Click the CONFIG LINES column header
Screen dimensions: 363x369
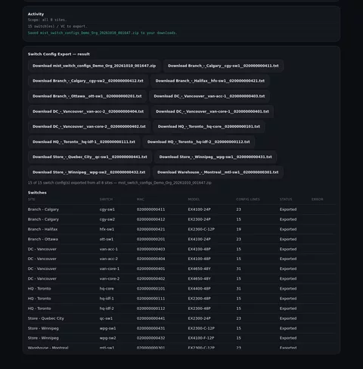coord(248,200)
